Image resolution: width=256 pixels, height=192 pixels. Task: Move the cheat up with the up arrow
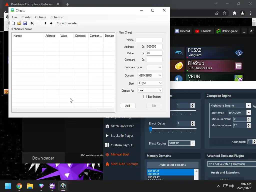[45, 23]
